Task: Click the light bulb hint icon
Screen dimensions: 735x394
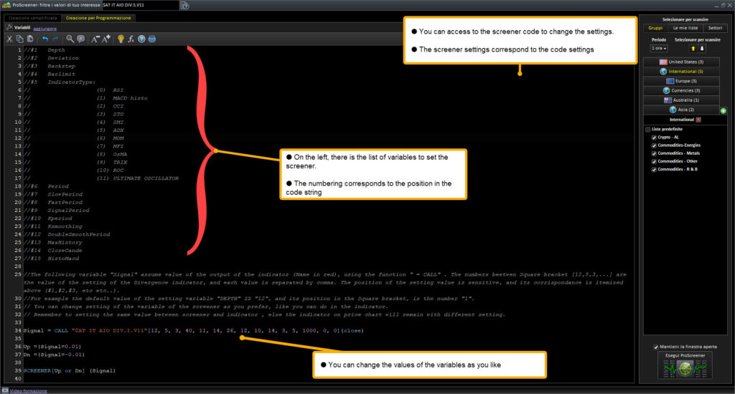Action: point(121,39)
